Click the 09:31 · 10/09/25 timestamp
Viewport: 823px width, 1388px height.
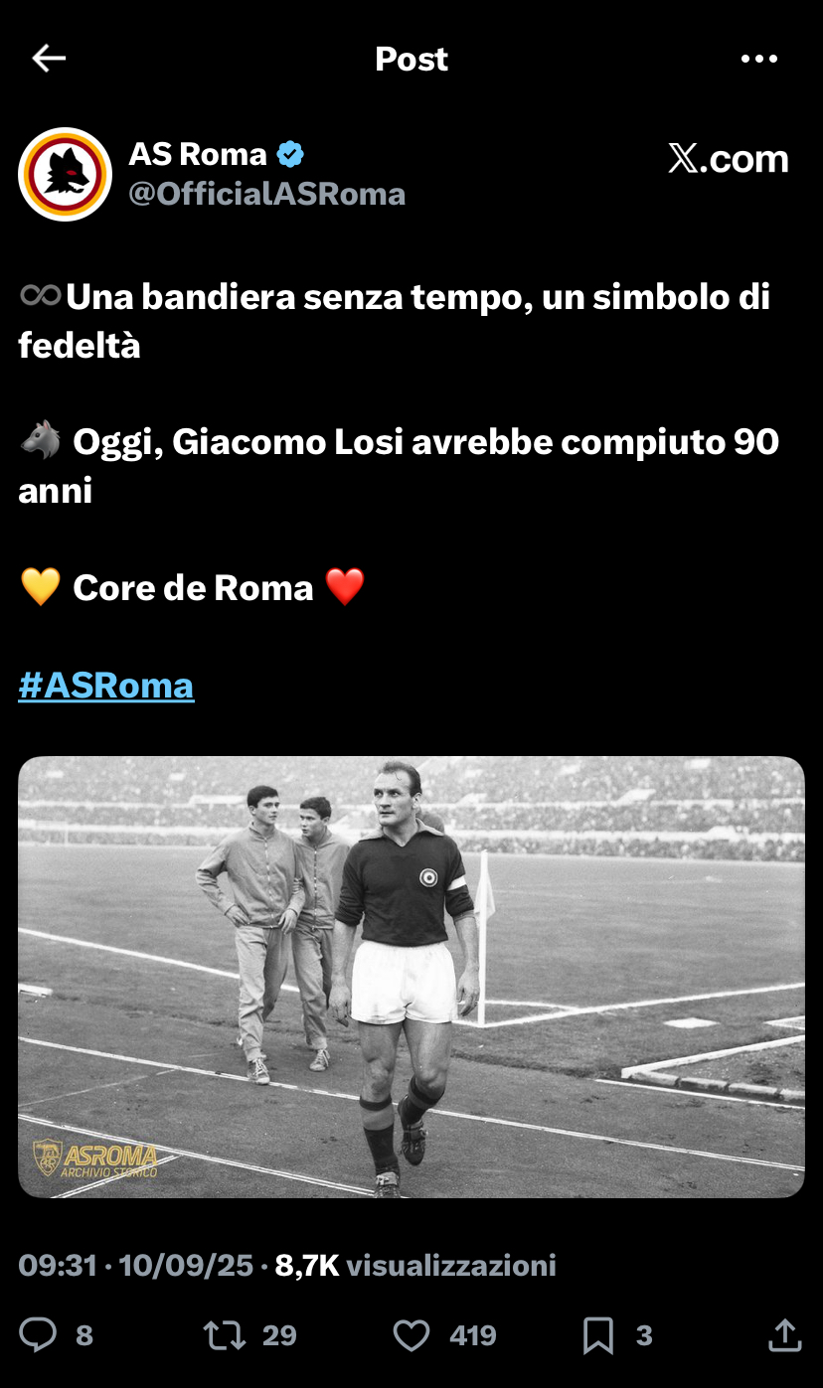coord(136,1265)
